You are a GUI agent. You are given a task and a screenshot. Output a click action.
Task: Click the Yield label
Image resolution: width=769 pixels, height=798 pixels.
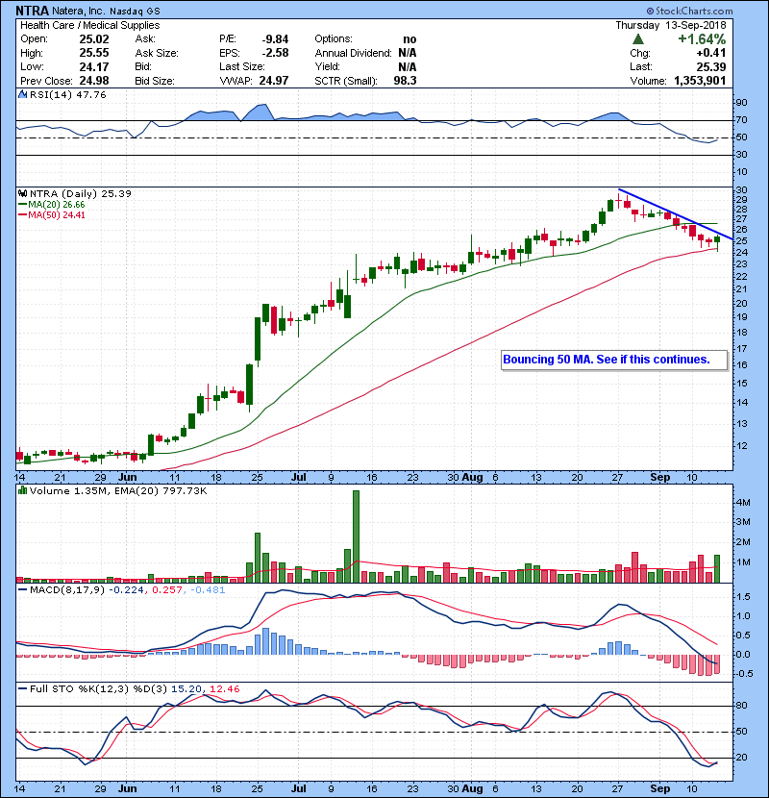327,66
